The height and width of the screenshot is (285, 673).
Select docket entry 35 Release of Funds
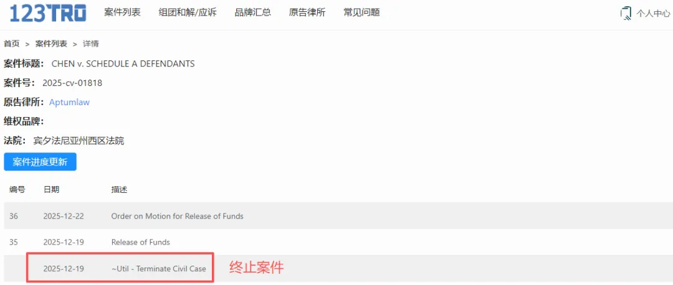[336, 242]
